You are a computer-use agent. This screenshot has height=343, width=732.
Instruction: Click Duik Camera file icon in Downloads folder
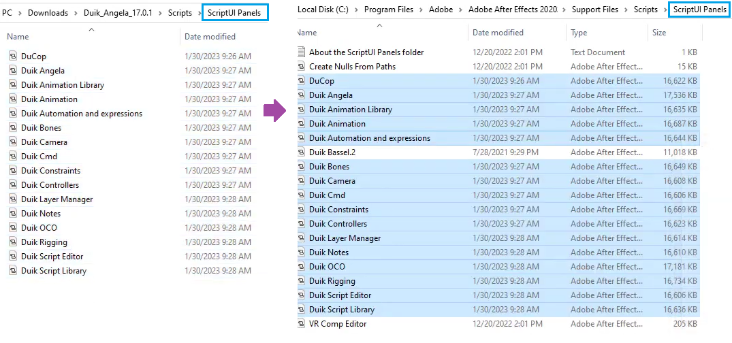click(13, 142)
